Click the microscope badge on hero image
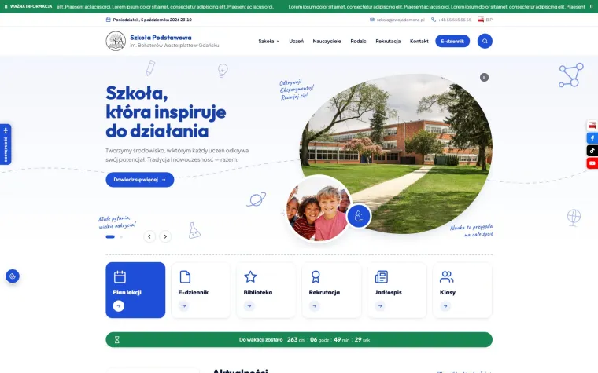This screenshot has height=373, width=598. pyautogui.click(x=359, y=216)
